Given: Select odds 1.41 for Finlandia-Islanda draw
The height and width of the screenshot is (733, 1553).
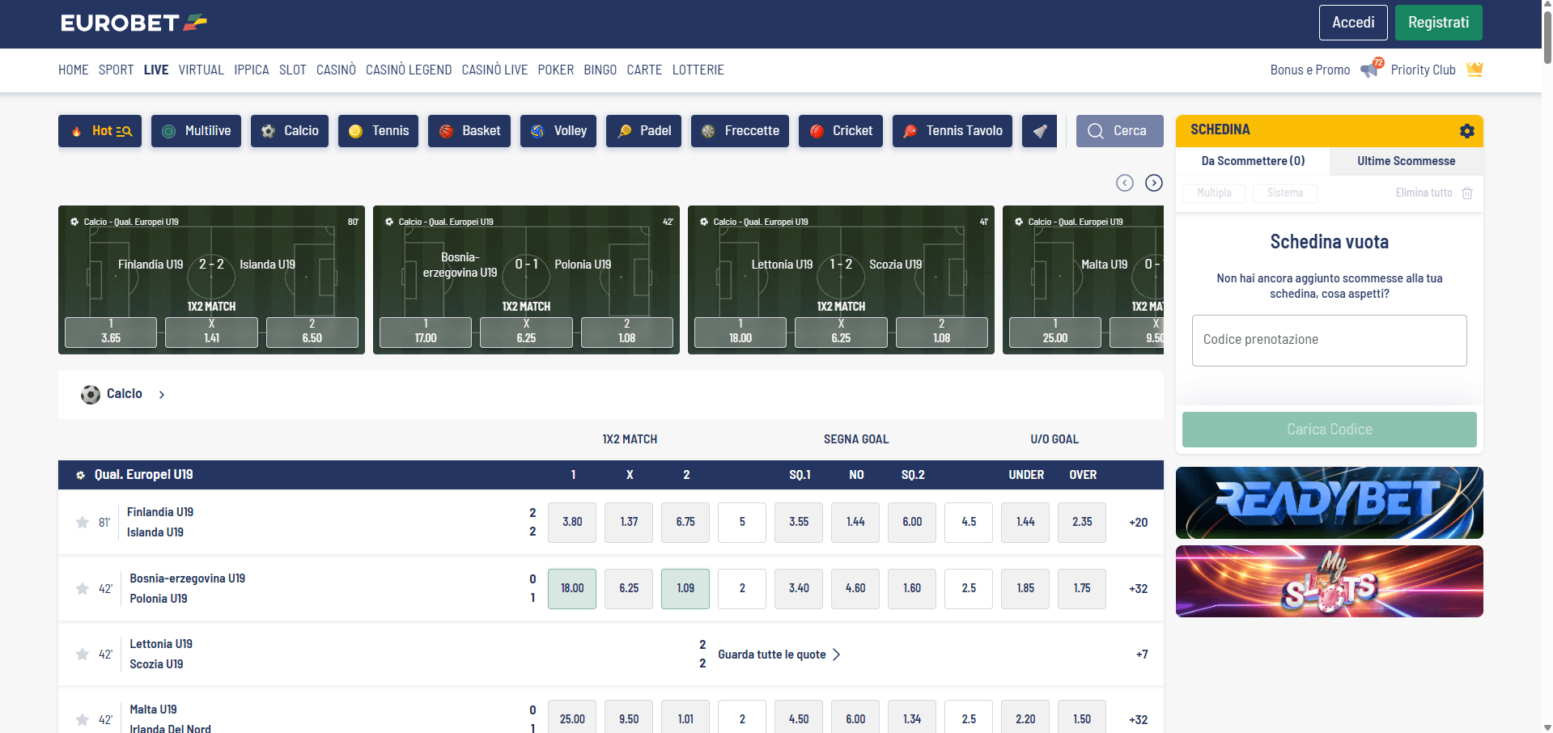Looking at the screenshot, I should tap(211, 332).
